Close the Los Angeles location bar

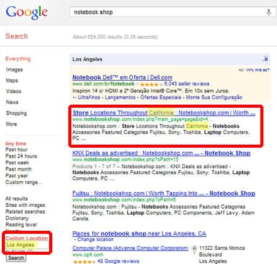(x=266, y=59)
